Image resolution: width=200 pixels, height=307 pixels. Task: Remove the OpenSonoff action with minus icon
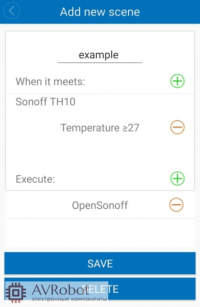point(176,205)
